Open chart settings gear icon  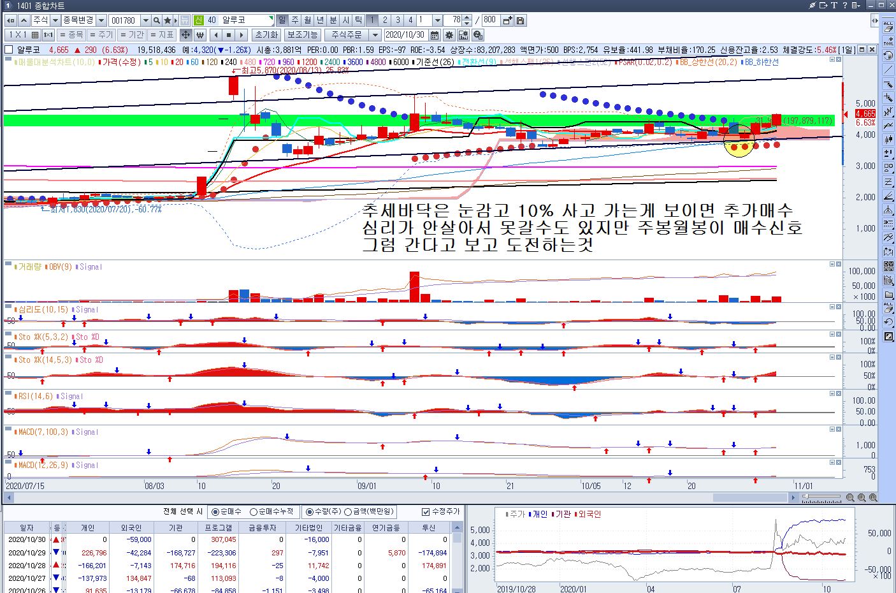coord(449,35)
